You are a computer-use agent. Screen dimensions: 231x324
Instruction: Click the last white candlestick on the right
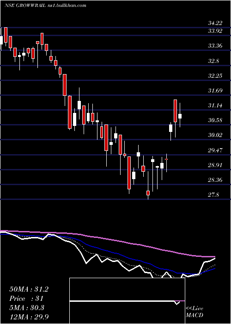coord(180,116)
